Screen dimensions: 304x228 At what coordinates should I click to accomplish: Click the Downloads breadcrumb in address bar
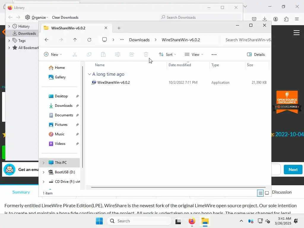pos(139,40)
